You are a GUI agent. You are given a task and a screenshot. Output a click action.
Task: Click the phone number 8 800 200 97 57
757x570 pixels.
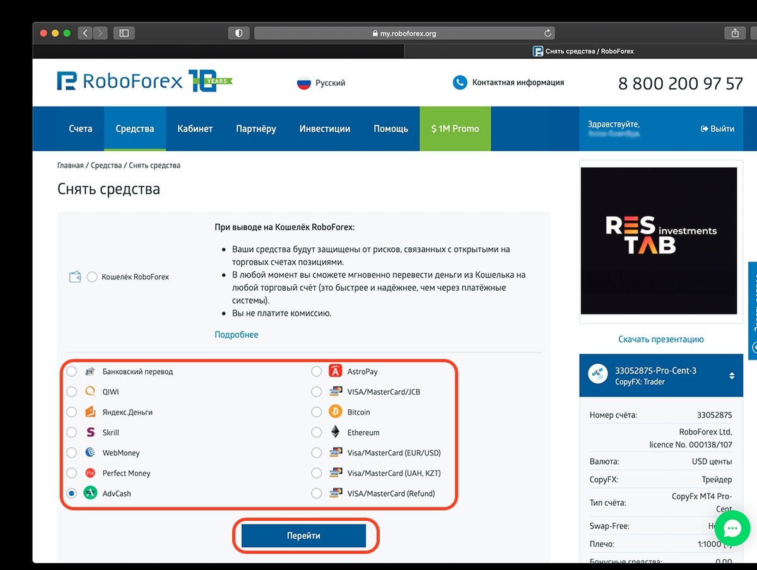click(x=681, y=83)
